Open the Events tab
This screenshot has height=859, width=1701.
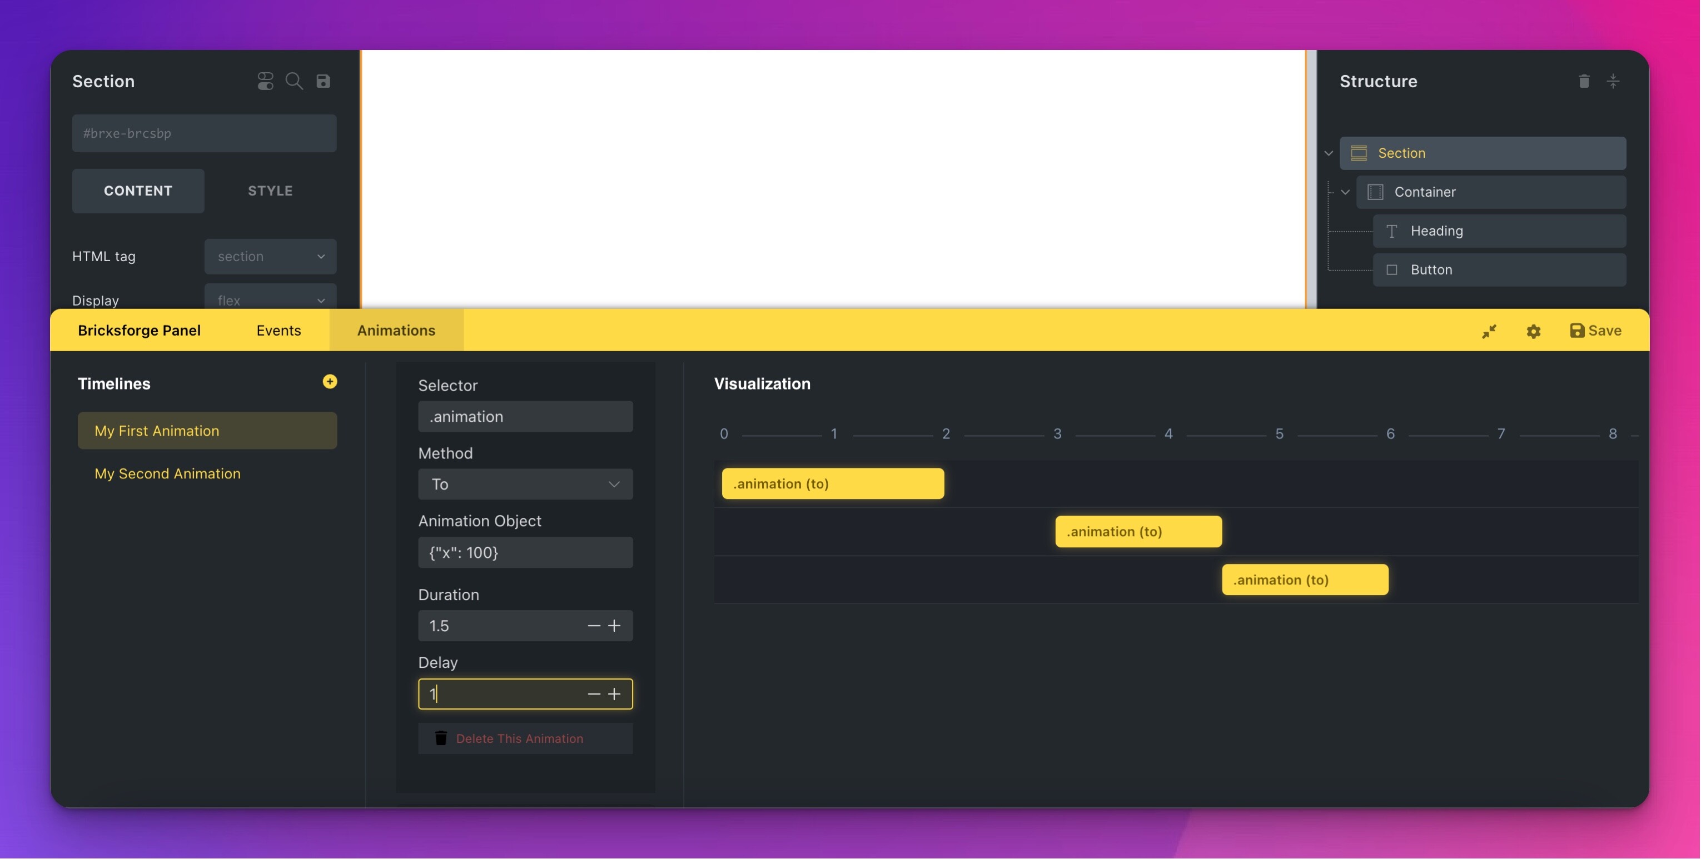pos(278,331)
